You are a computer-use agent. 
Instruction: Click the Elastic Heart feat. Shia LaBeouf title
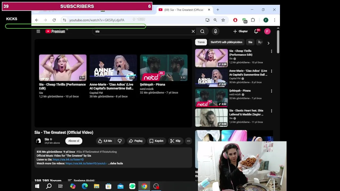point(246,112)
